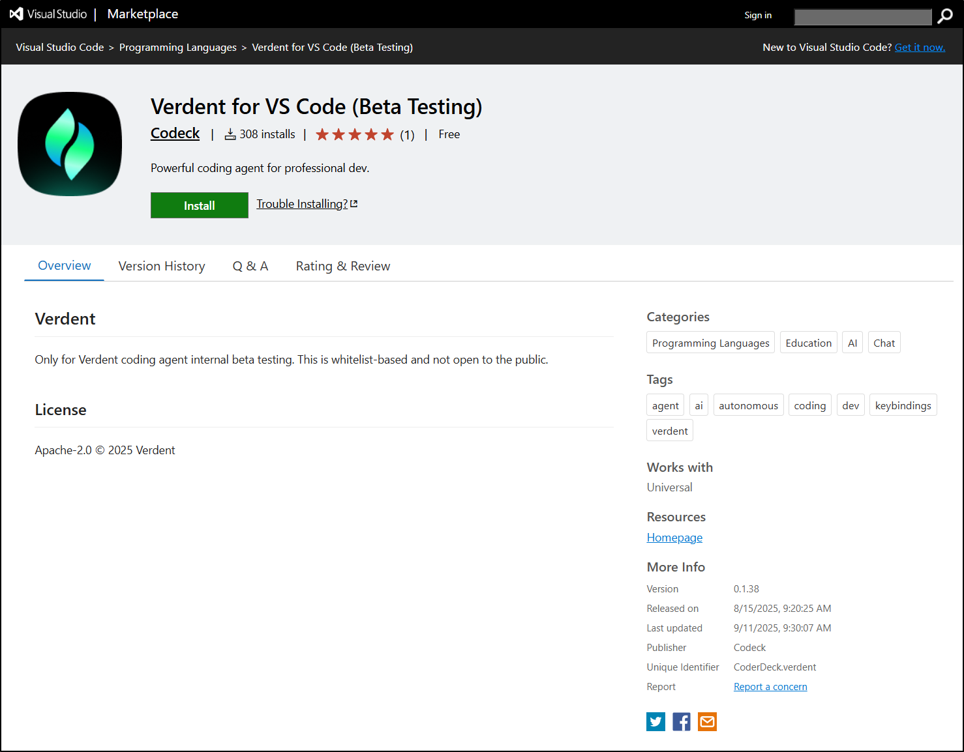Click the Visual Studio logo icon

(16, 14)
